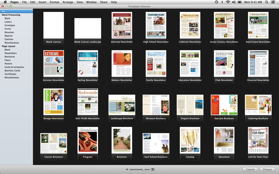Select the Financial Newsletter template
This screenshot has height=174, width=279.
[258, 63]
